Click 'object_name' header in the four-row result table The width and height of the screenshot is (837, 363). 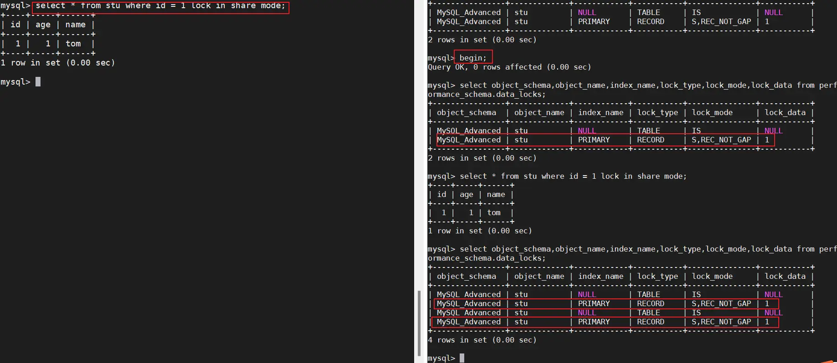(539, 276)
